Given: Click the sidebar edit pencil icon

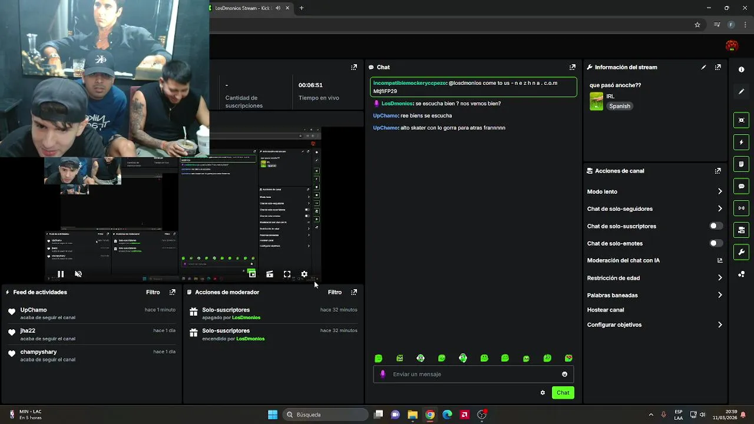Looking at the screenshot, I should [741, 92].
